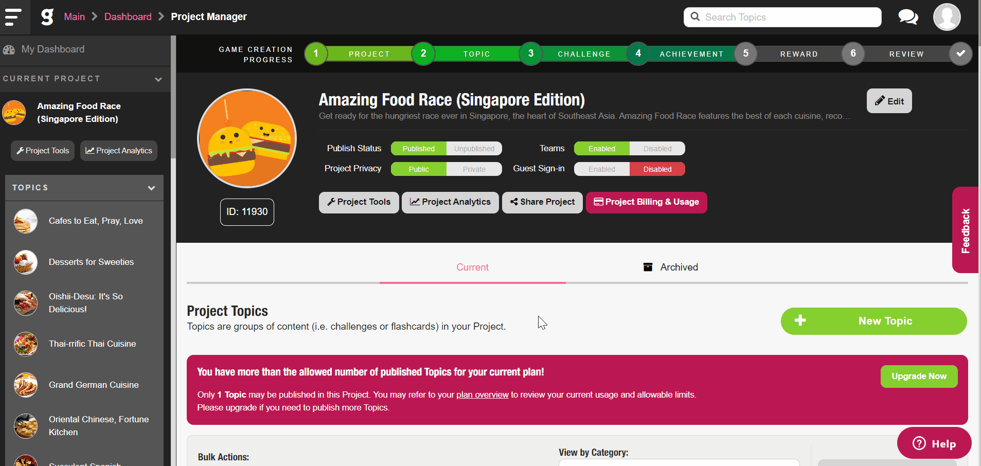Viewport: 981px width, 466px height.
Task: Open the user profile avatar
Action: point(947,17)
